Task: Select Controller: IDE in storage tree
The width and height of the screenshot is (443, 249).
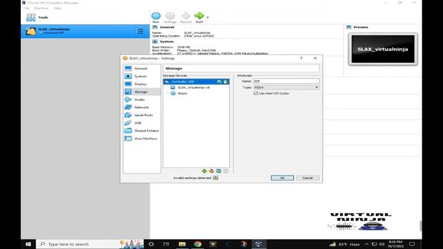Action: [x=196, y=82]
